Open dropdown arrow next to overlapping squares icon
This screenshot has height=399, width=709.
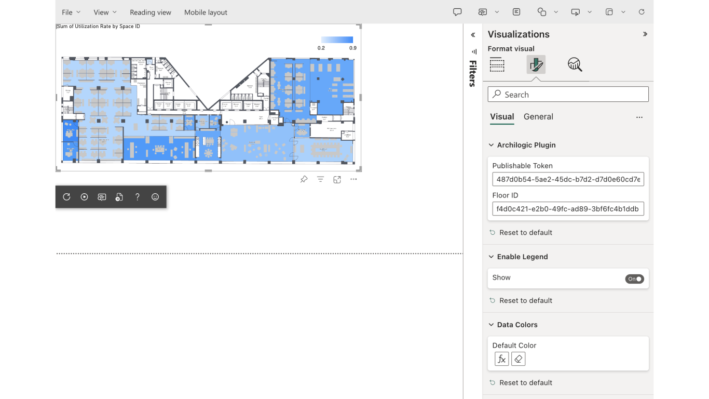click(x=623, y=12)
